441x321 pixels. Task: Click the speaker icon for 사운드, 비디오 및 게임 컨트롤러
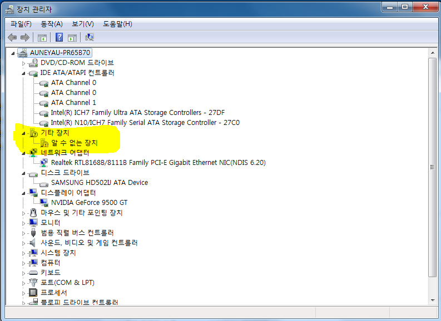tap(33, 243)
